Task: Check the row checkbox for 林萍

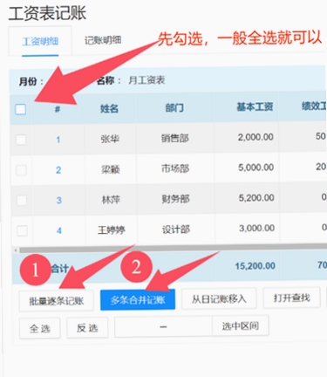Action: tap(22, 200)
